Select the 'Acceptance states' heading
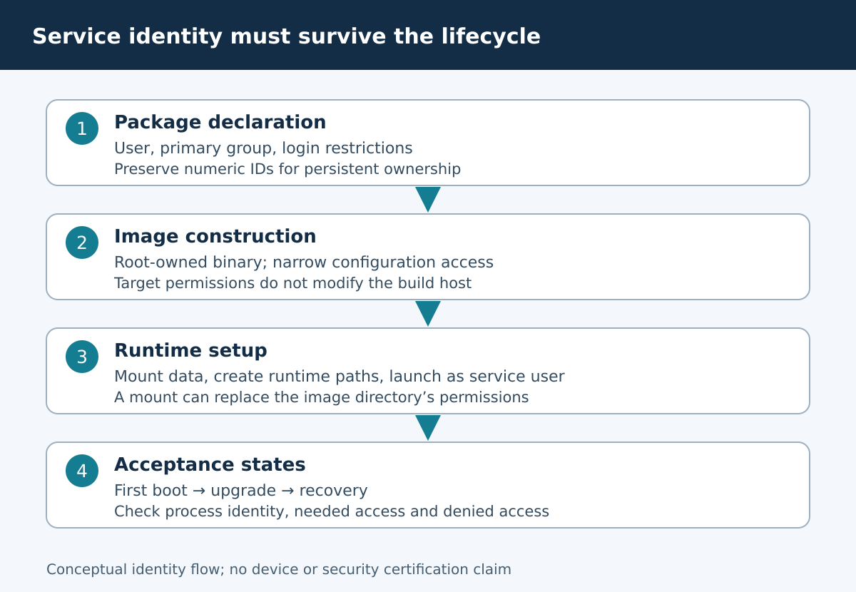 [x=210, y=465]
